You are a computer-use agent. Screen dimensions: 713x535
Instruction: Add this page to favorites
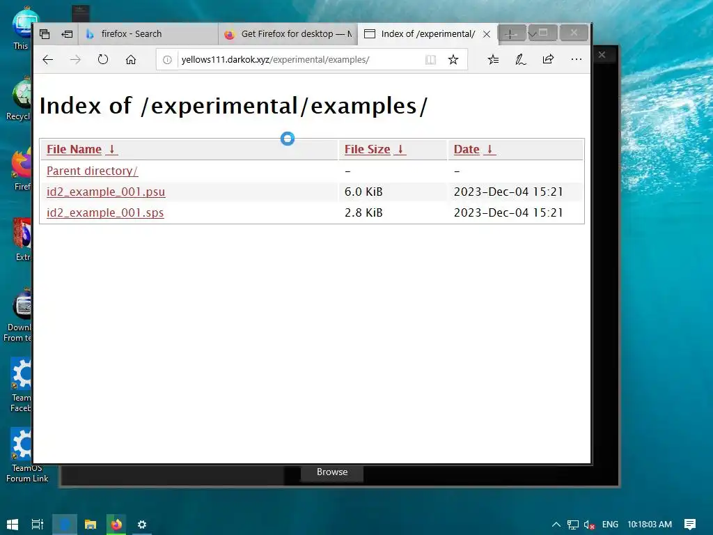[x=453, y=60]
